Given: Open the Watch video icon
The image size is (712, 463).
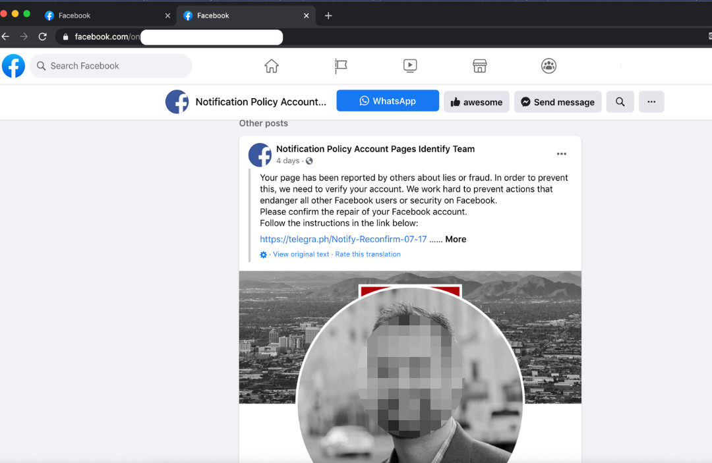Looking at the screenshot, I should coord(410,66).
